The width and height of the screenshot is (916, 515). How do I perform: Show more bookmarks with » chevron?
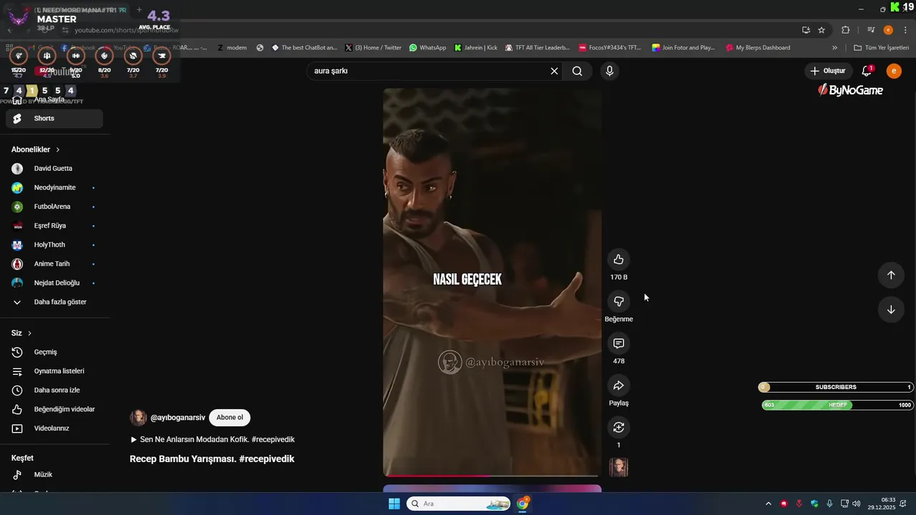point(834,48)
